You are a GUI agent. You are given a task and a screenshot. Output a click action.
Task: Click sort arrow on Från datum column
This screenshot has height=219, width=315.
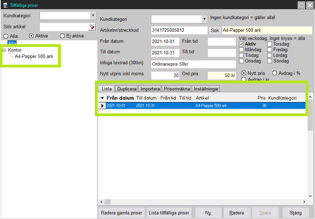pos(103,98)
